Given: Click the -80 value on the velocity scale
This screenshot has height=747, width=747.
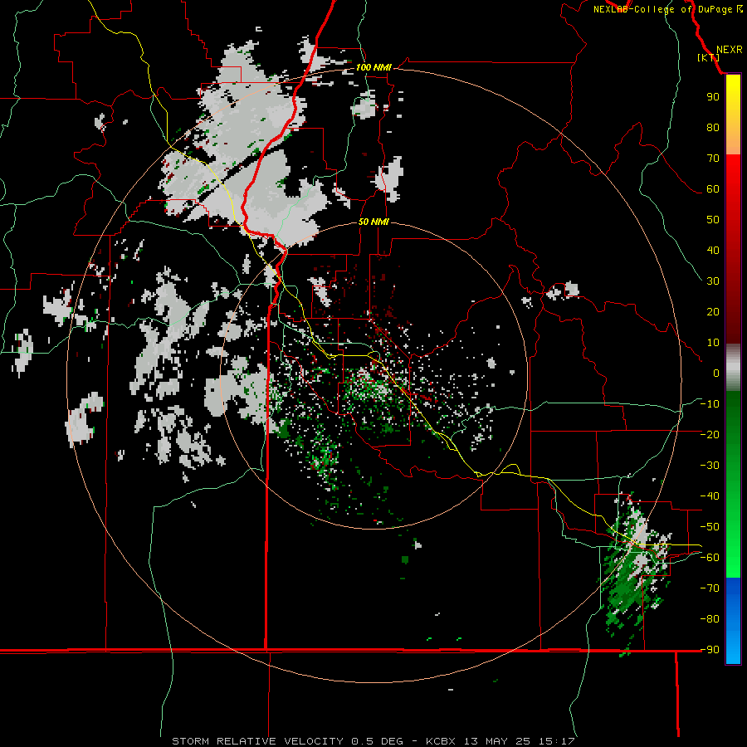Looking at the screenshot, I should [x=710, y=619].
